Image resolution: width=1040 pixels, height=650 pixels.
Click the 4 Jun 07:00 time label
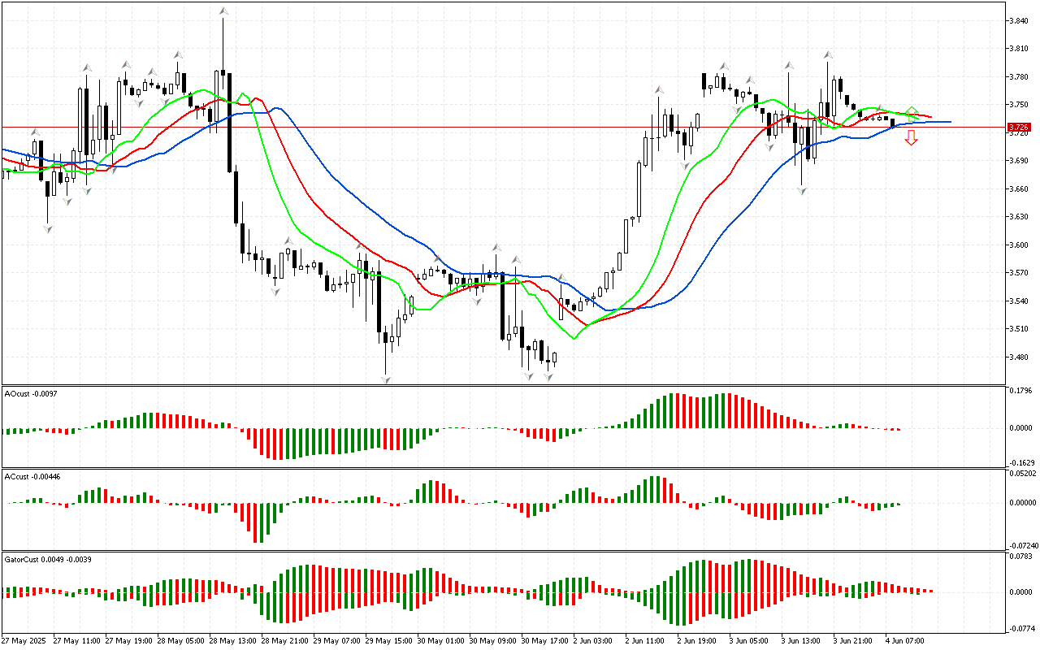pos(906,640)
